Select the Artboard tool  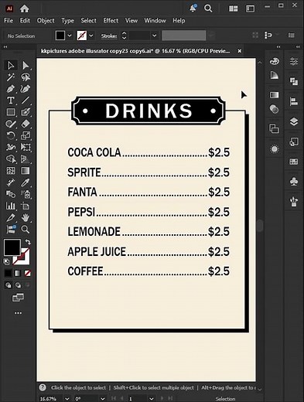pyautogui.click(x=26, y=206)
